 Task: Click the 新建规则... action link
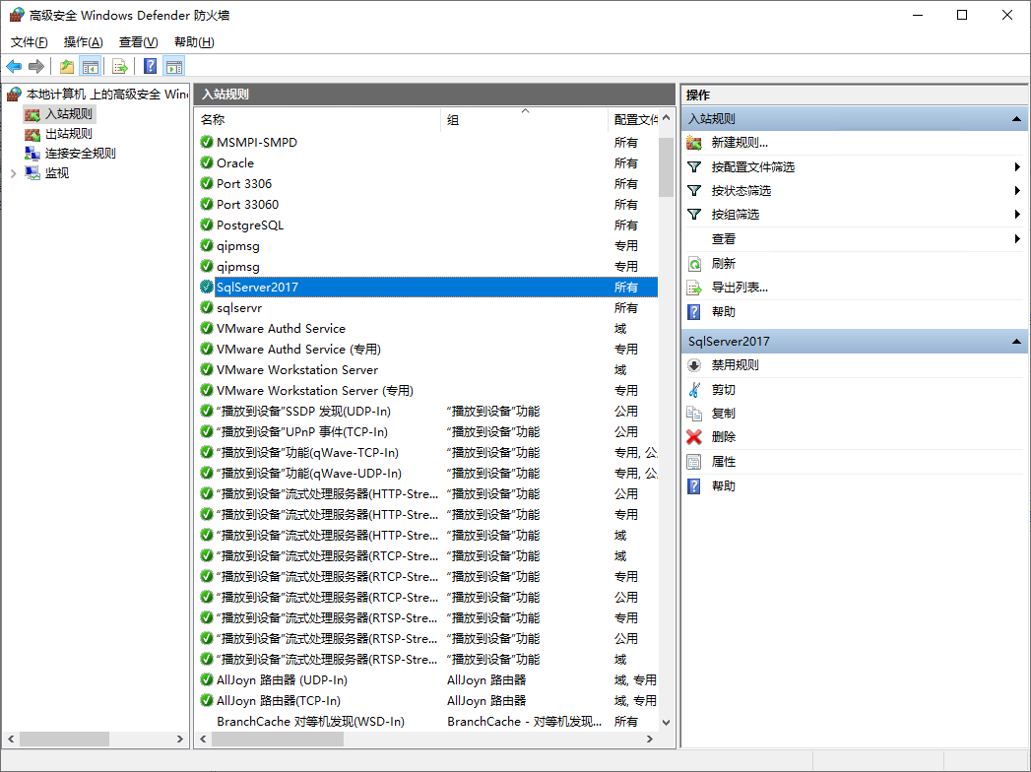740,143
